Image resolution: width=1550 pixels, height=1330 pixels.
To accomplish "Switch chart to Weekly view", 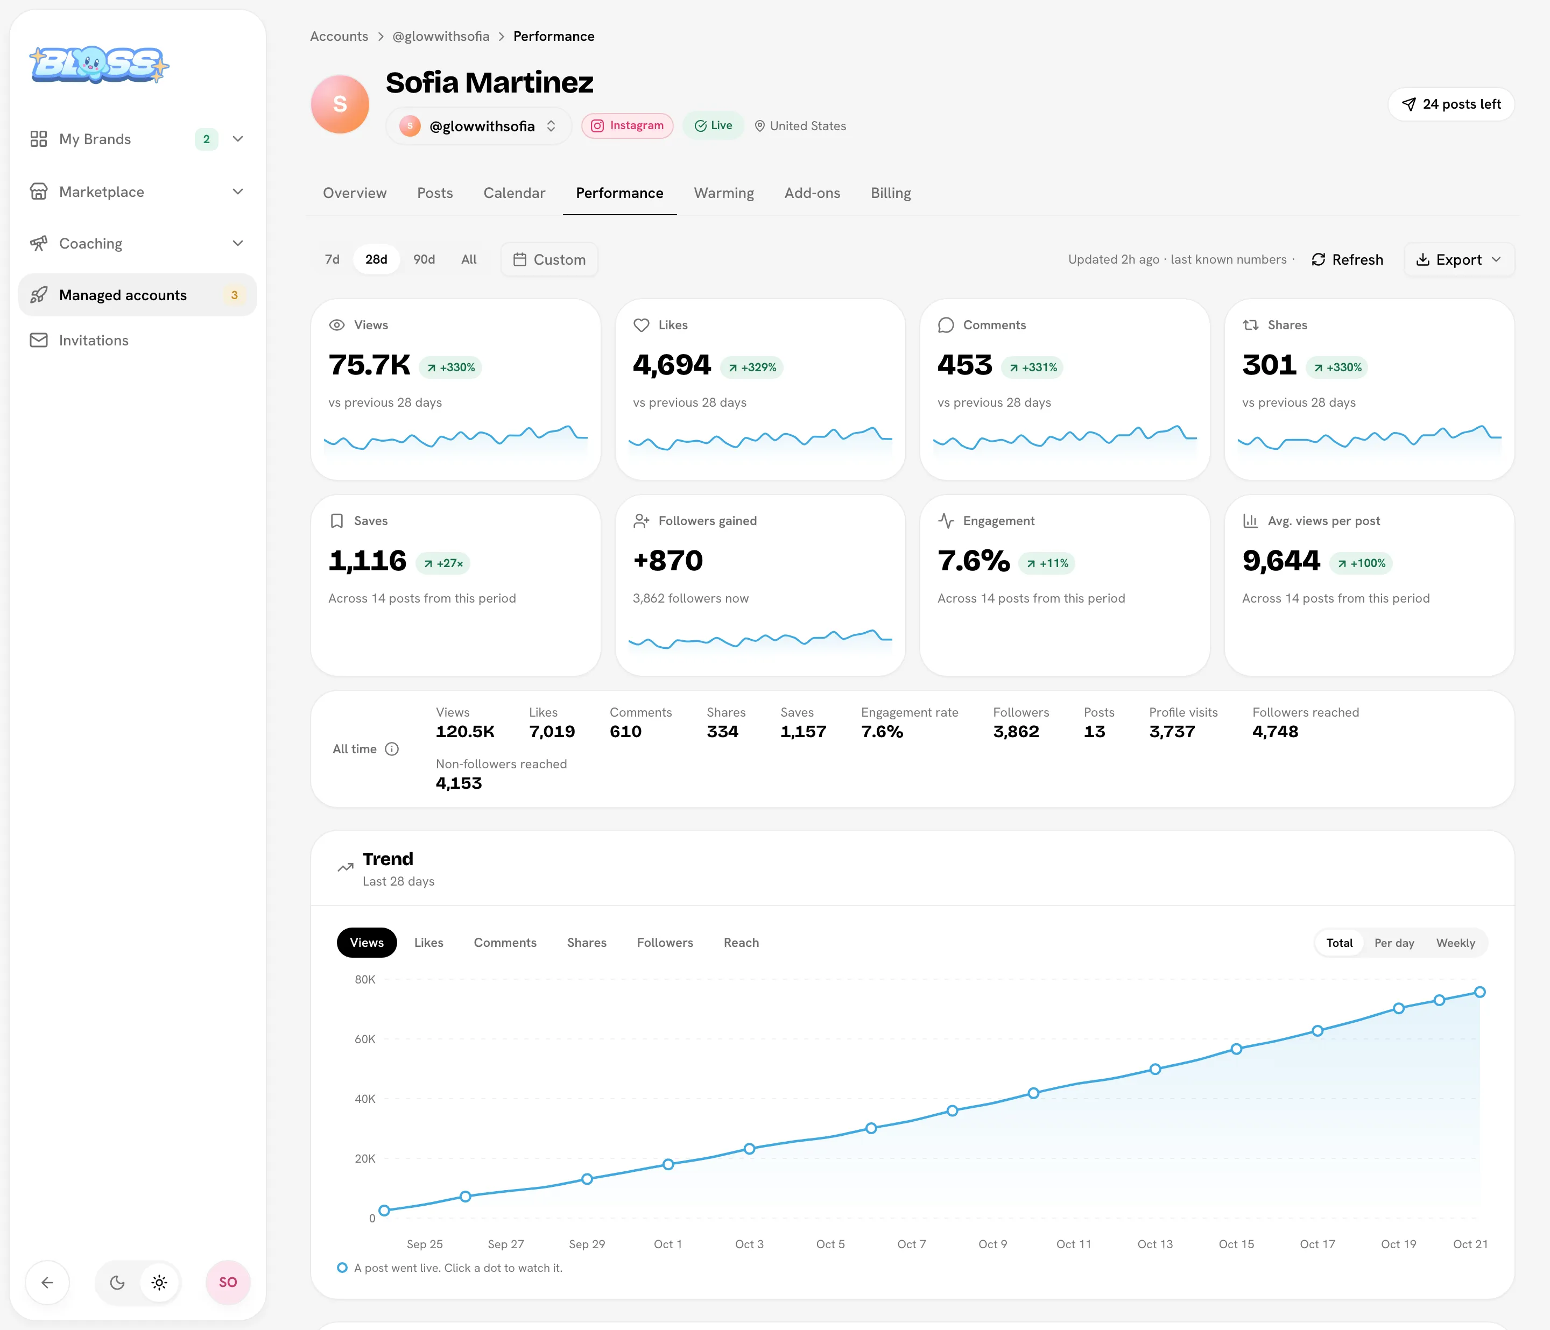I will coord(1455,943).
